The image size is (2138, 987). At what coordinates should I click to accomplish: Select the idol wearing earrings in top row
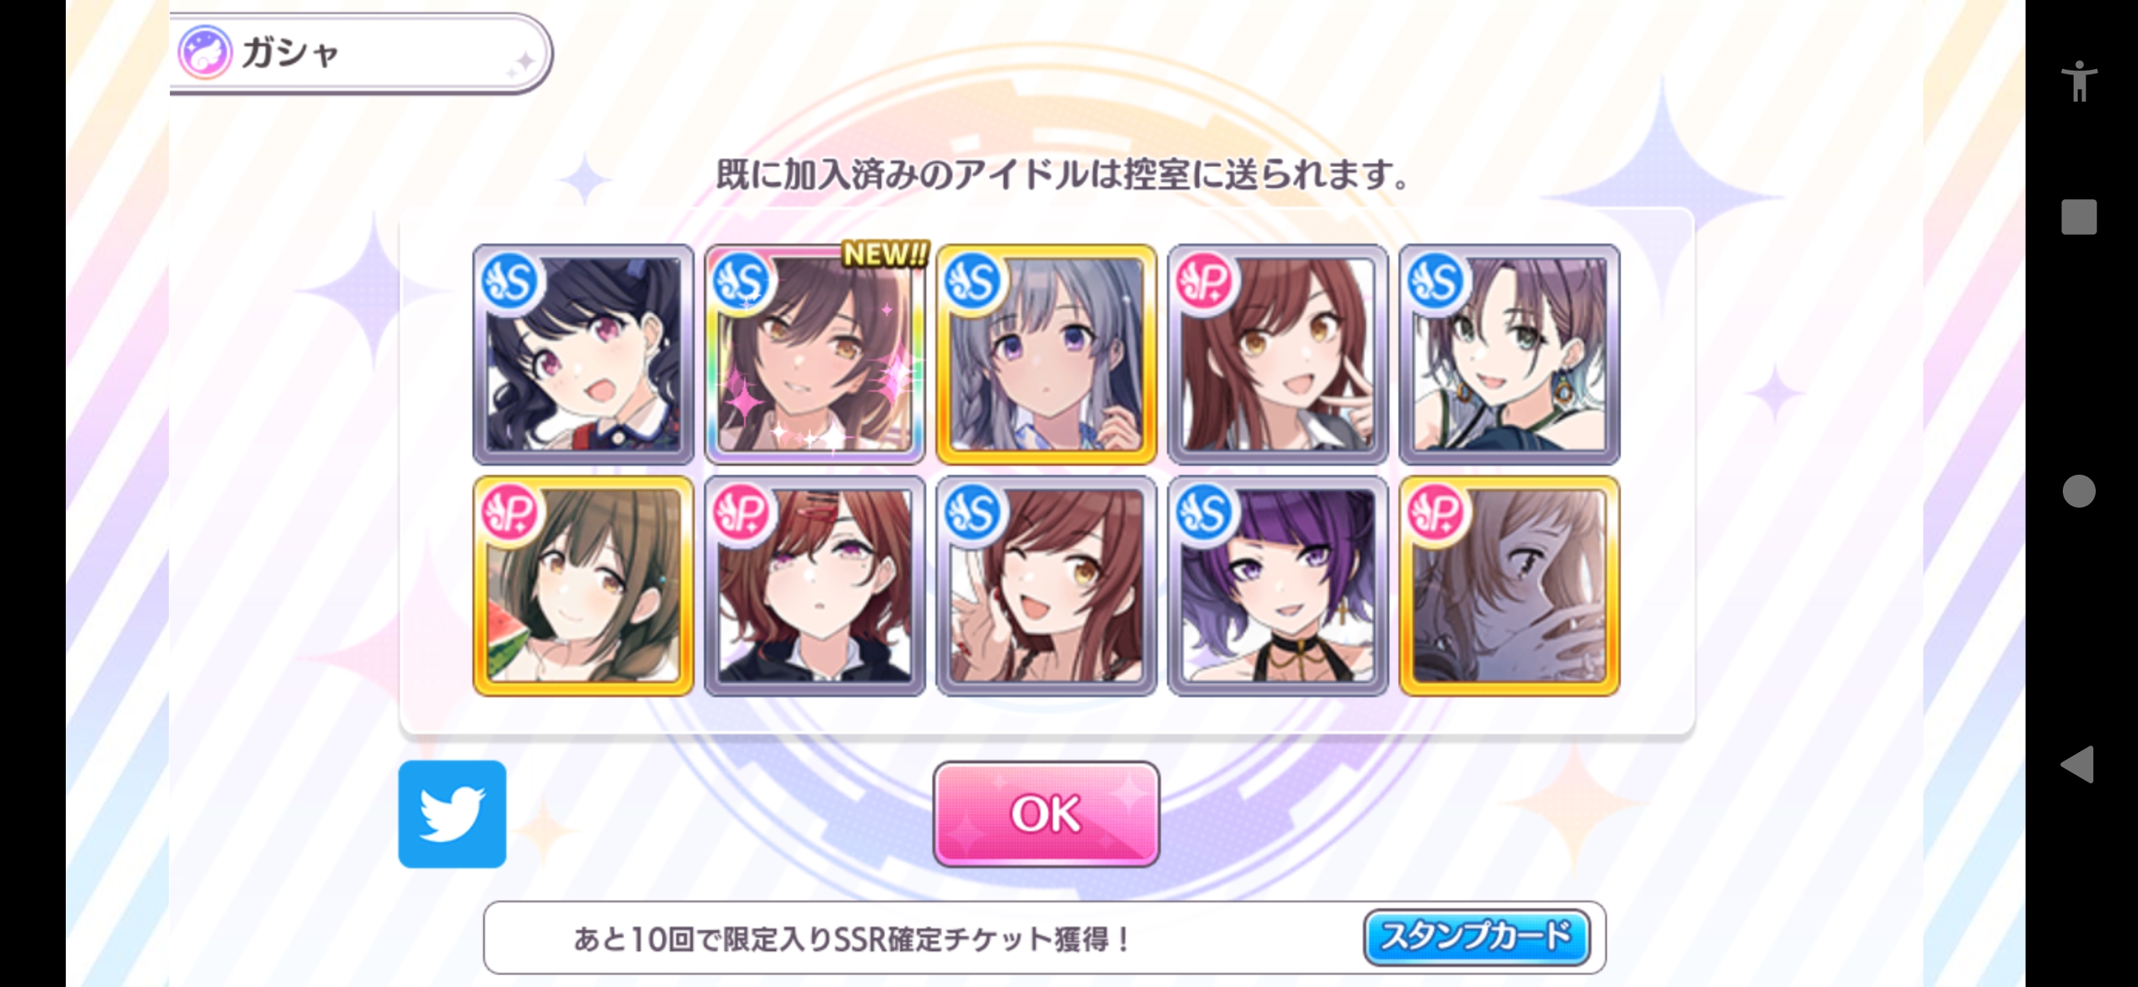(1509, 354)
